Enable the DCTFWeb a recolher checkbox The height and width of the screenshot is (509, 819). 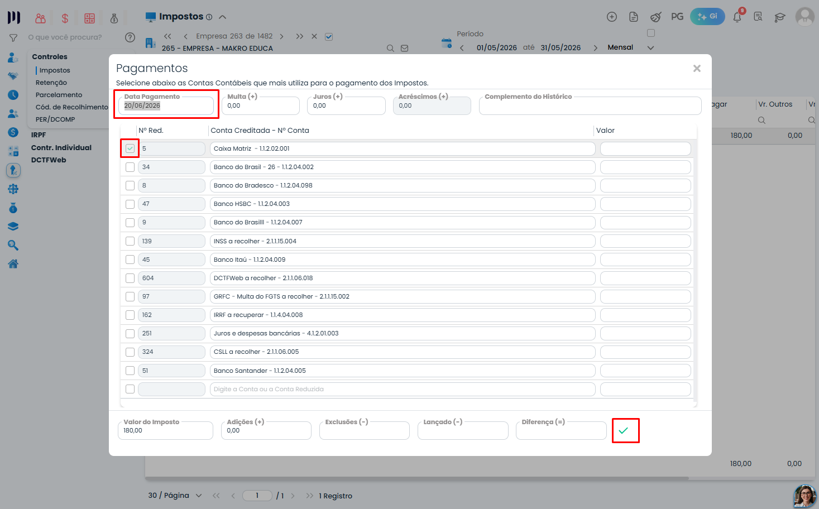click(130, 278)
